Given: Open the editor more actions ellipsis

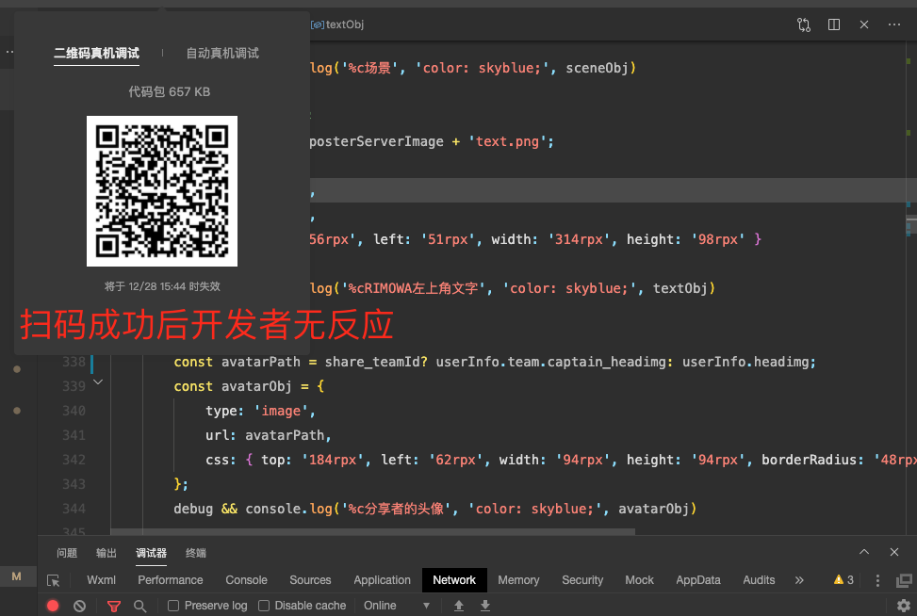Looking at the screenshot, I should [894, 24].
